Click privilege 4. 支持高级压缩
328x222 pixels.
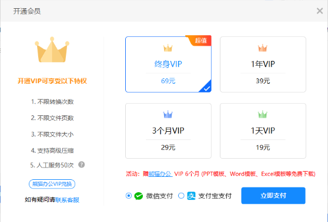52,151
